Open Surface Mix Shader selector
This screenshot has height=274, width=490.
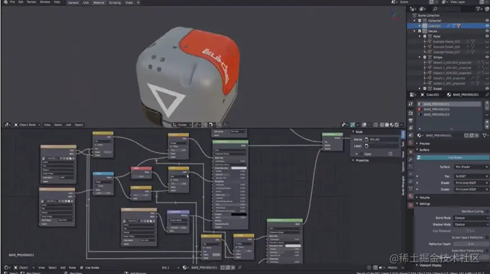pos(471,167)
